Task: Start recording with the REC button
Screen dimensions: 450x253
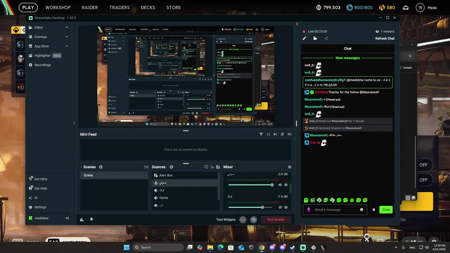Action: (243, 220)
